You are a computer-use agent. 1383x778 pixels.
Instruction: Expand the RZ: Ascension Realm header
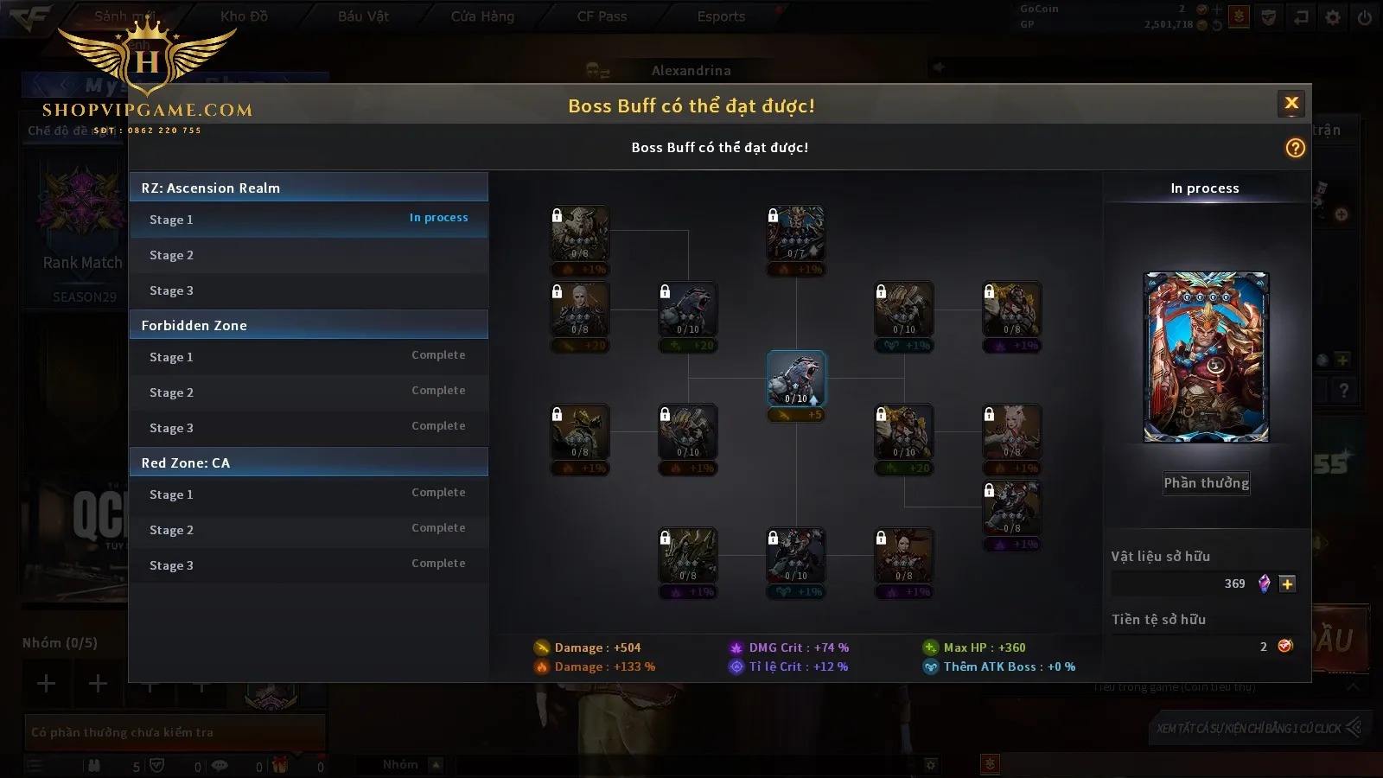pyautogui.click(x=309, y=188)
